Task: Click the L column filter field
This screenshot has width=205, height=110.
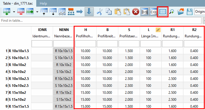Action: tap(151, 44)
